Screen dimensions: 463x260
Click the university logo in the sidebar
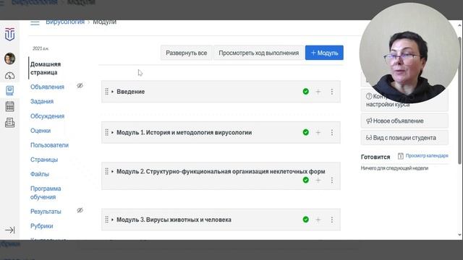click(9, 34)
